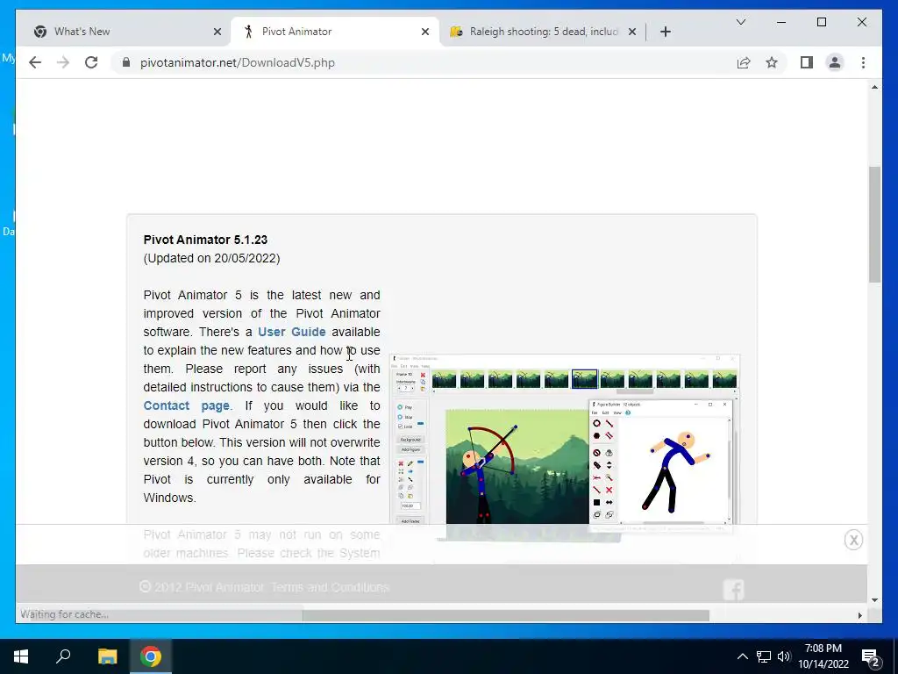
Task: Open the network status icon
Action: pyautogui.click(x=764, y=656)
